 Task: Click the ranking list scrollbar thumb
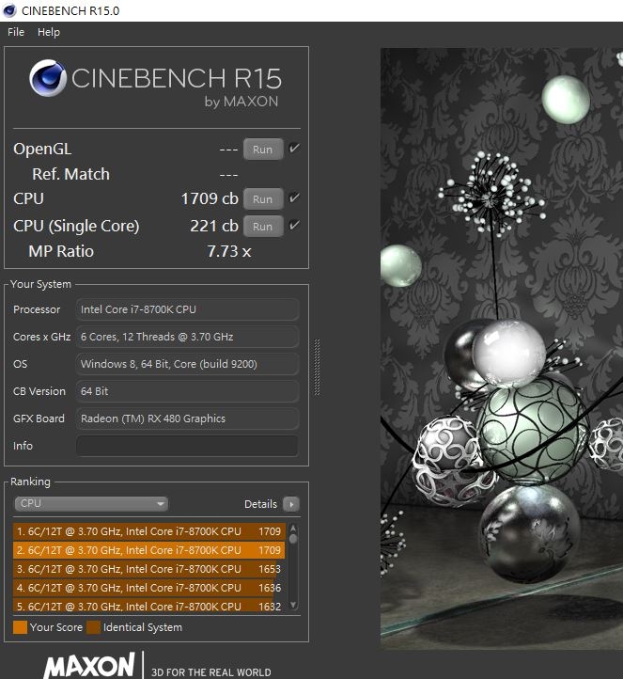click(293, 538)
